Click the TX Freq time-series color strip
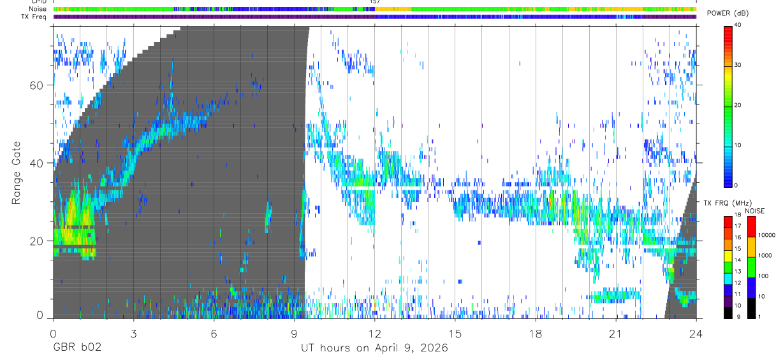This screenshot has width=783, height=361. 374,17
